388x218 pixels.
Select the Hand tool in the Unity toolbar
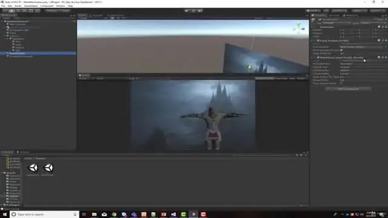tap(5, 11)
